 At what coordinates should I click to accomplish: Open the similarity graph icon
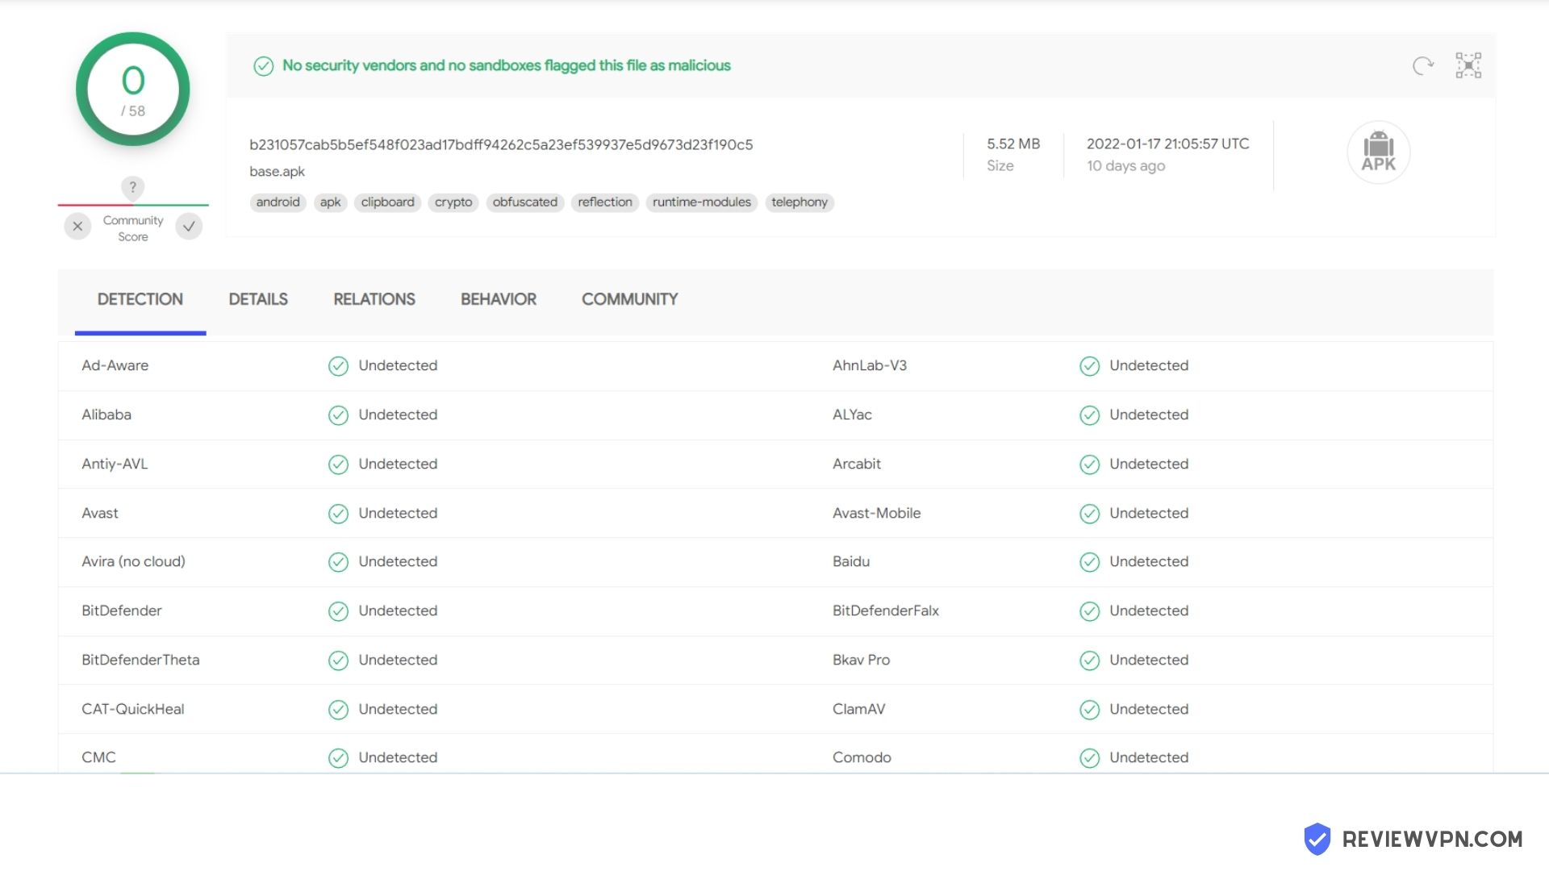pos(1468,65)
